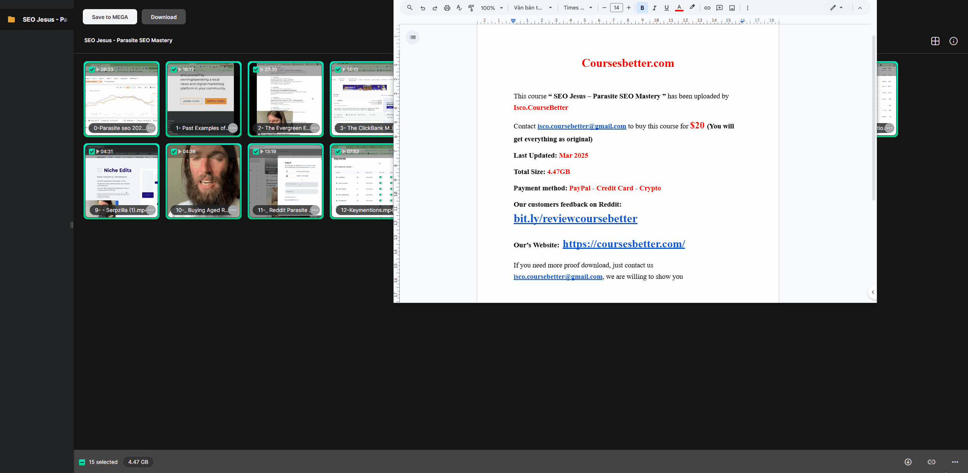Select the paint format tool
The width and height of the screenshot is (968, 473).
pos(471,8)
